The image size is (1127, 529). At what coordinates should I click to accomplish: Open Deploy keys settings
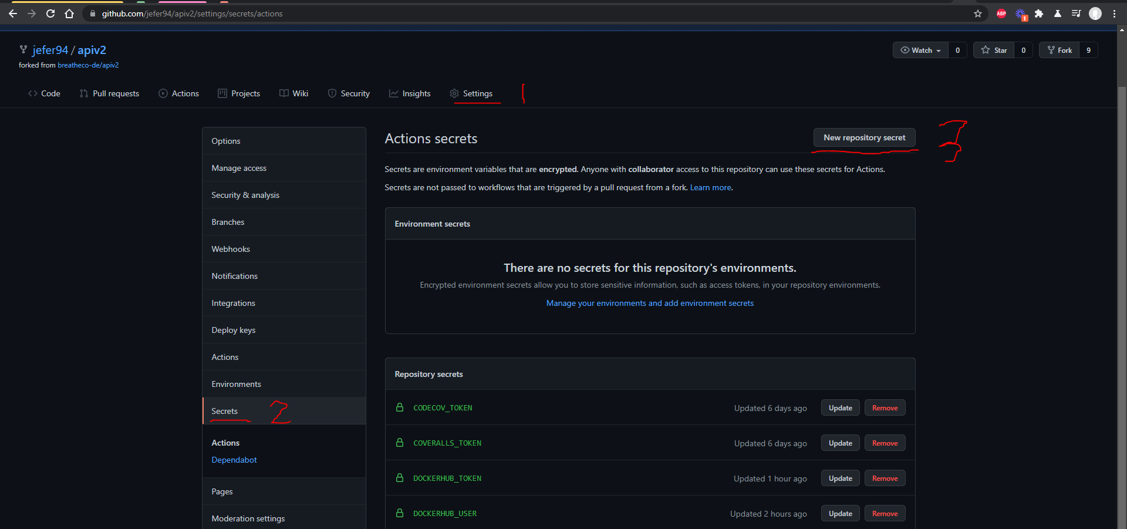(284, 330)
